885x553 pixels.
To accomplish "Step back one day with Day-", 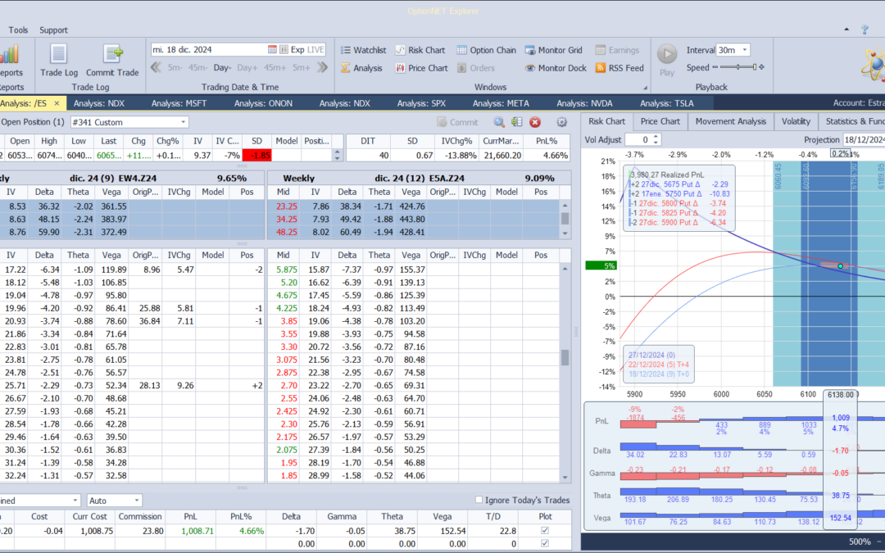I will 222,68.
